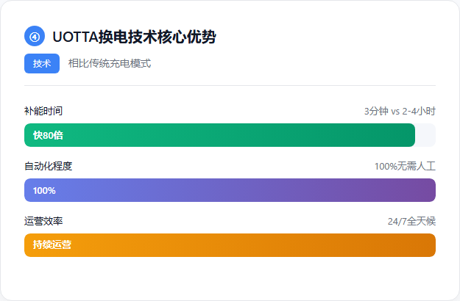
Task: Click the 补能时间 metric label
Action: [x=43, y=111]
